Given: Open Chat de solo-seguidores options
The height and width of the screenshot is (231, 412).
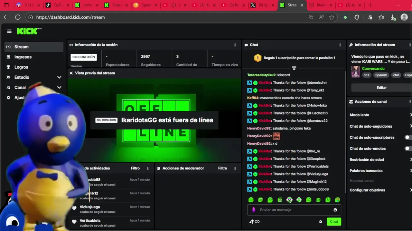Looking at the screenshot, I should tap(380, 126).
